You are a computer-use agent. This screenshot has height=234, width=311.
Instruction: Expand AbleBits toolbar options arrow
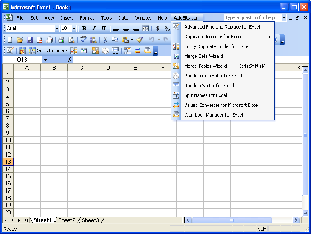pyautogui.click(x=156, y=51)
